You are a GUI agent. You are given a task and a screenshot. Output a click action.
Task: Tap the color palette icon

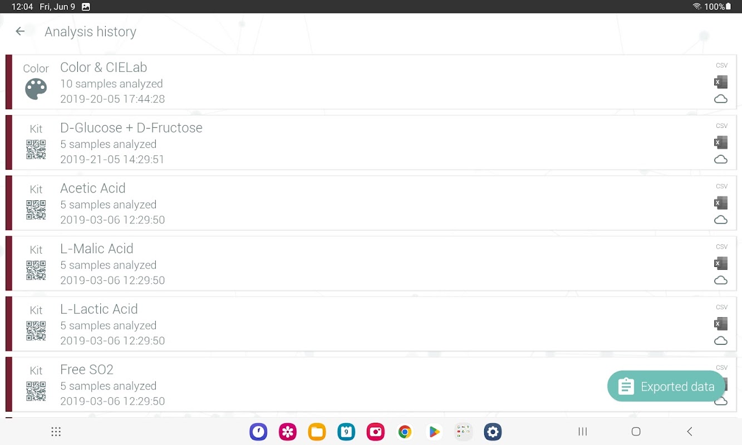pos(36,89)
